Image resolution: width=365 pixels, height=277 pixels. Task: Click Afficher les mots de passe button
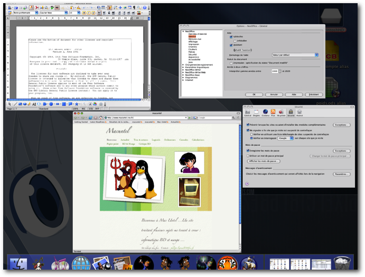264,161
